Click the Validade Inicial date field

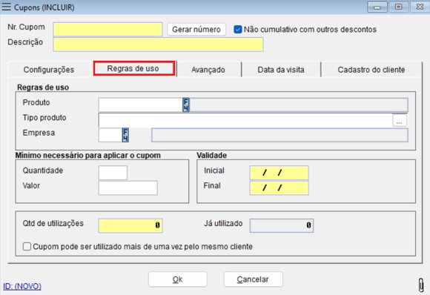point(279,173)
